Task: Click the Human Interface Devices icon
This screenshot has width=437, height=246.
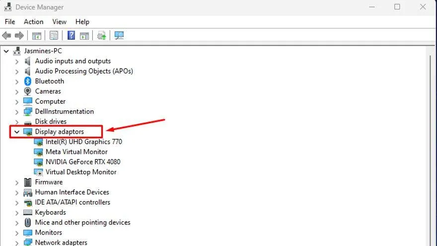Action: (x=28, y=192)
